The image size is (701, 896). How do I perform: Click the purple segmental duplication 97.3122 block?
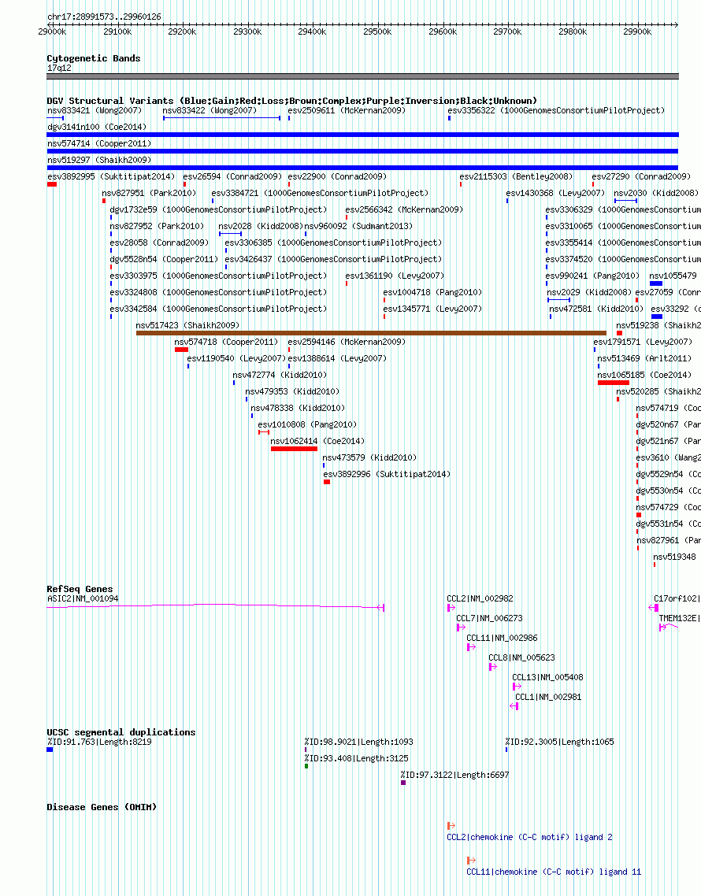pyautogui.click(x=403, y=783)
